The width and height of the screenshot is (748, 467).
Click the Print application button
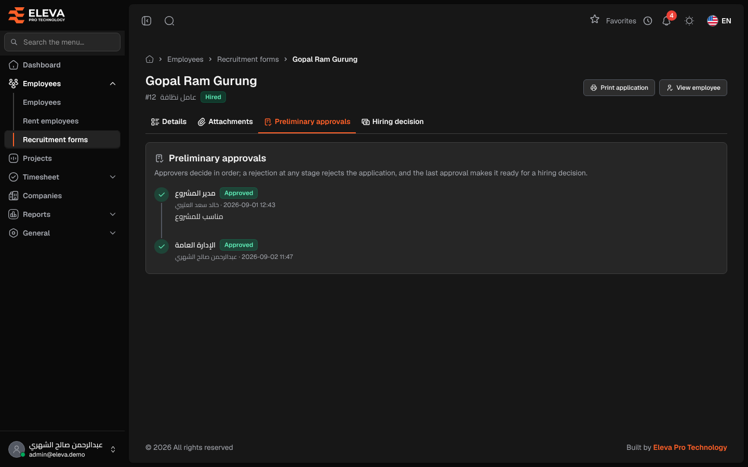pyautogui.click(x=619, y=88)
